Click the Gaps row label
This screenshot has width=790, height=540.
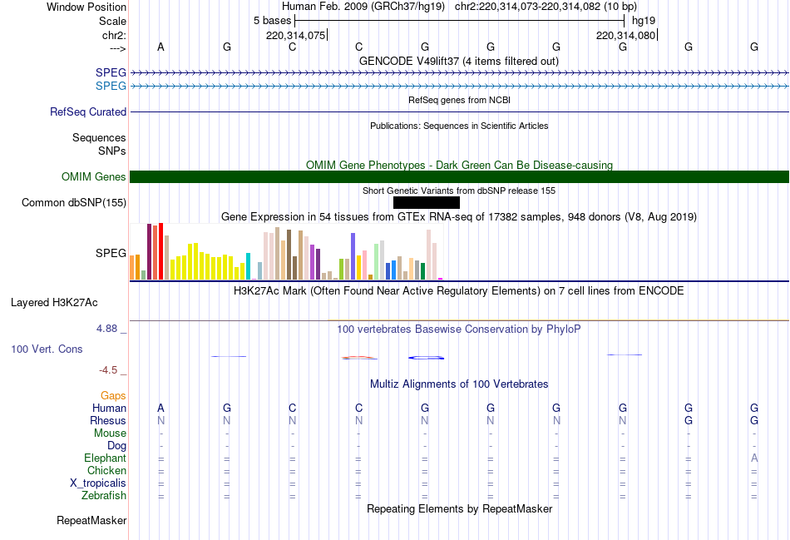pos(113,396)
